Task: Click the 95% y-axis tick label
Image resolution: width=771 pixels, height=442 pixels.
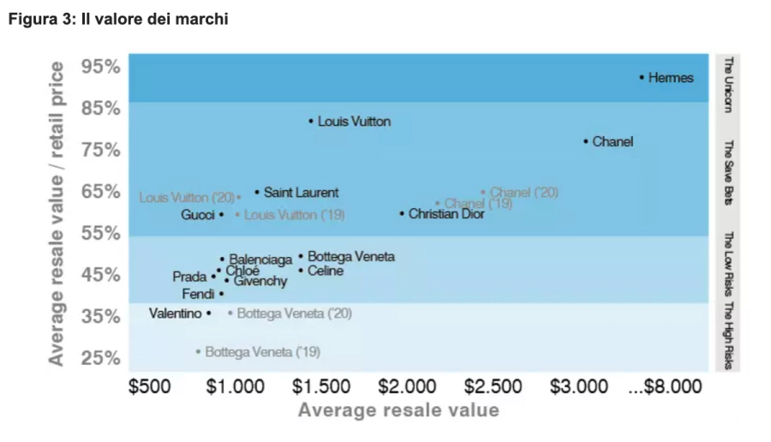Action: [101, 67]
